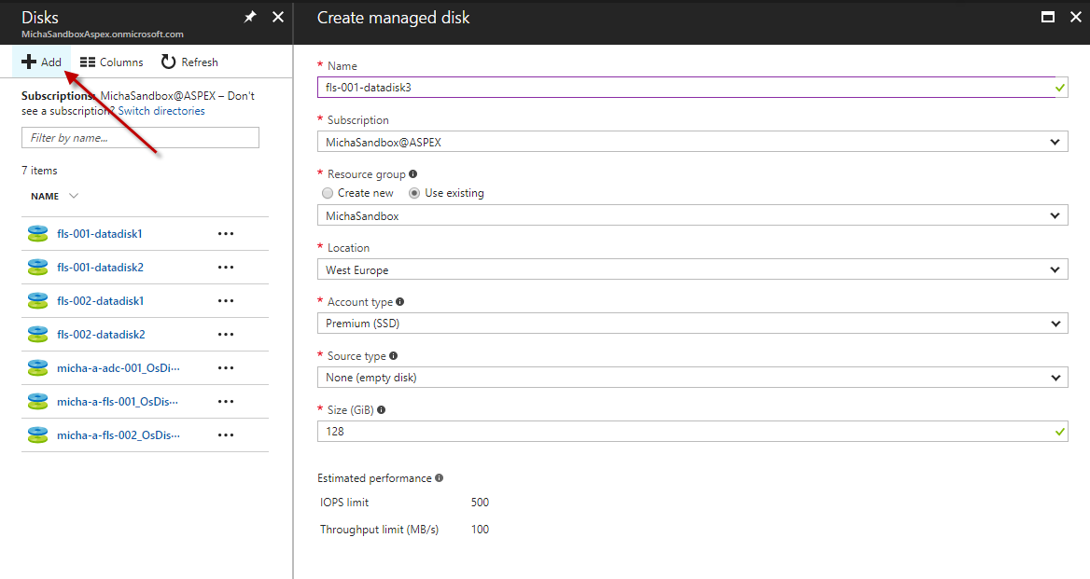Open disk micha-a-fls-002_OsDis…
The height and width of the screenshot is (579, 1090).
(x=119, y=435)
